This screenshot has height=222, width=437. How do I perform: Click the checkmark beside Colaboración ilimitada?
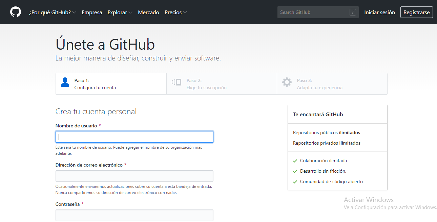295,161
